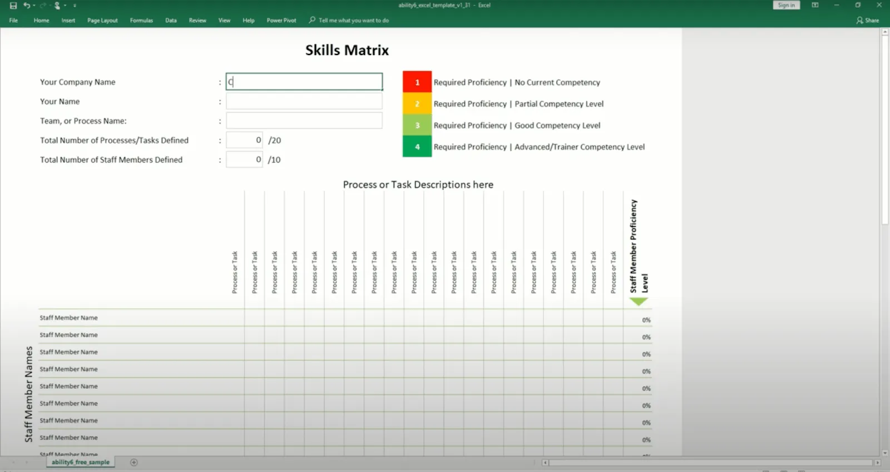Click the vertical scrollbar down arrow
The image size is (890, 472).
[x=885, y=453]
